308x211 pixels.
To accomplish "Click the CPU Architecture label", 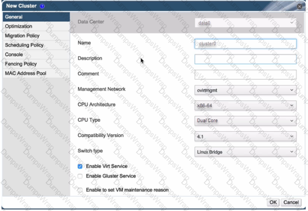I will pos(96,104).
